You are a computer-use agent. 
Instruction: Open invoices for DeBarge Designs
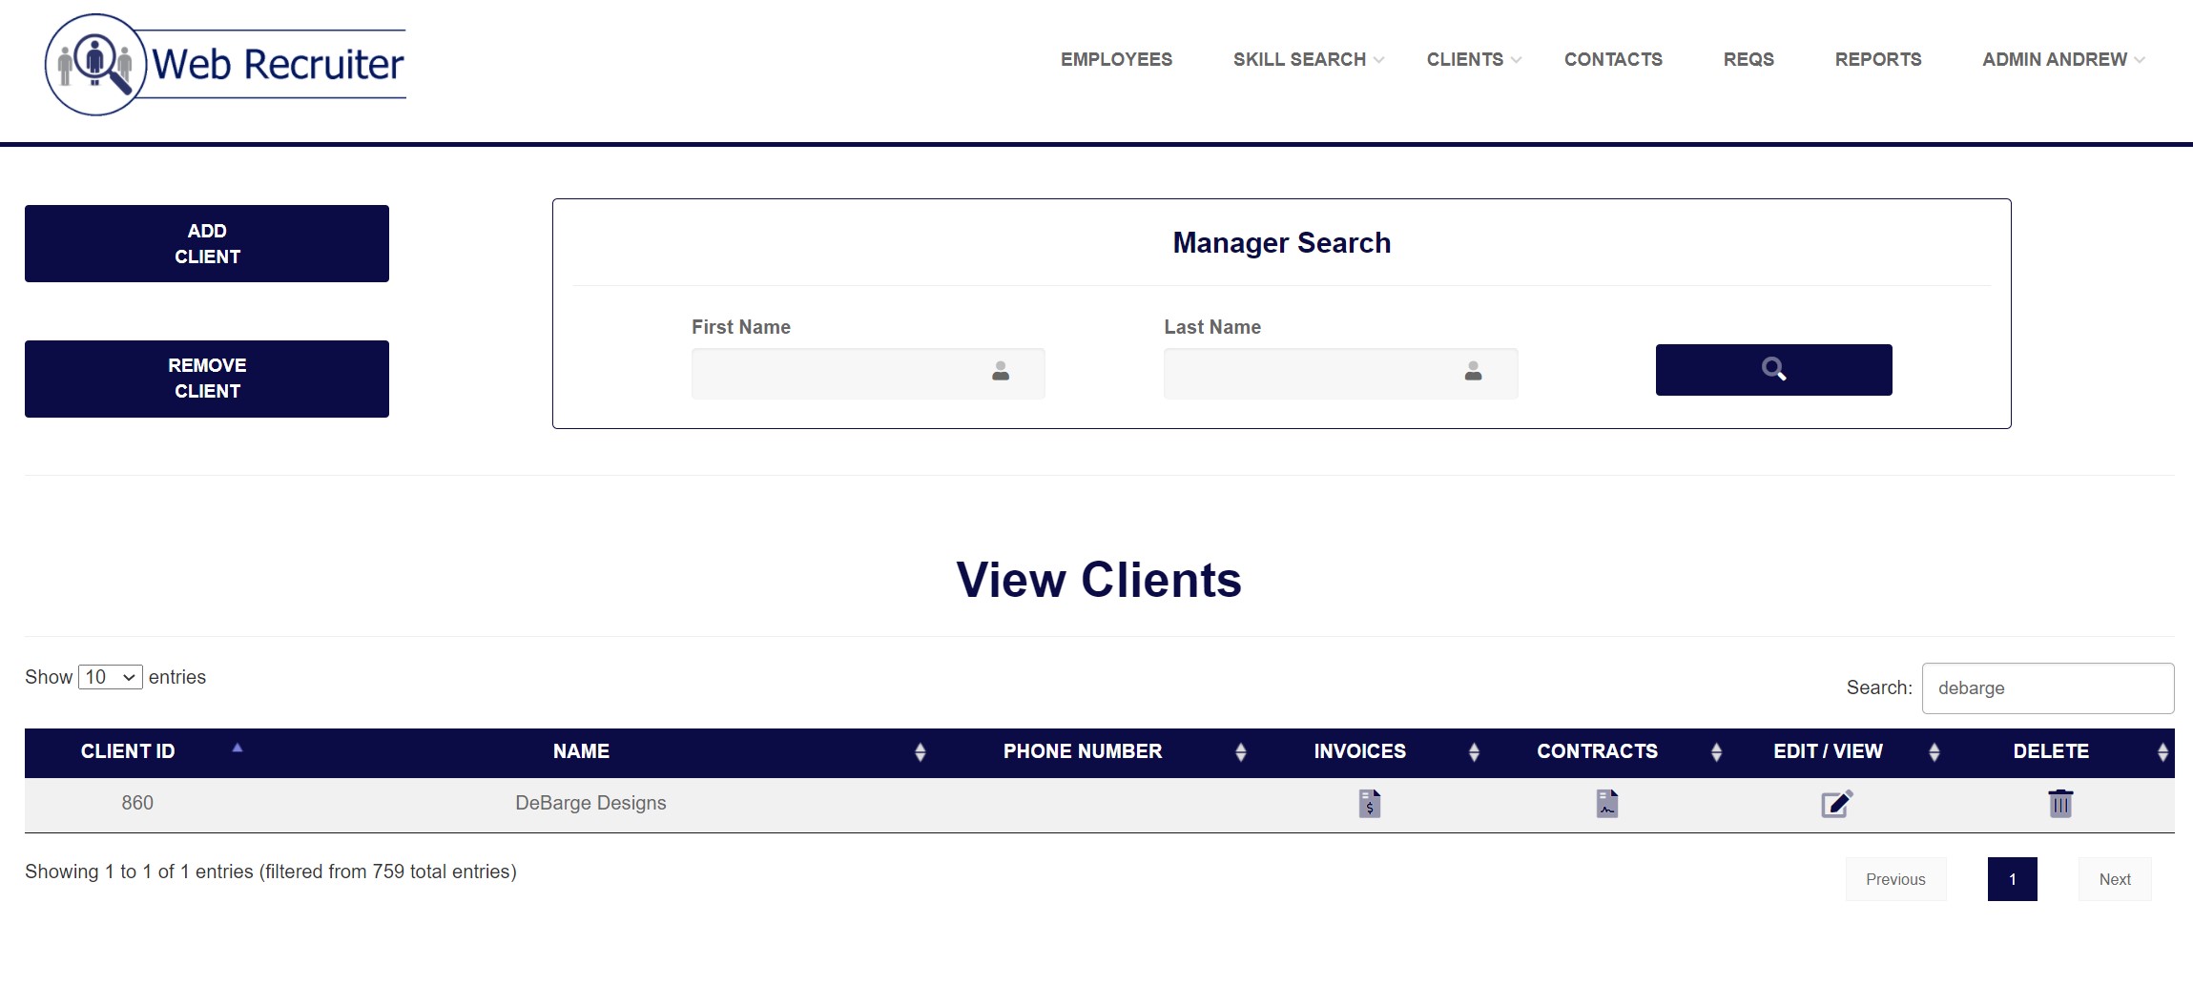(x=1369, y=803)
